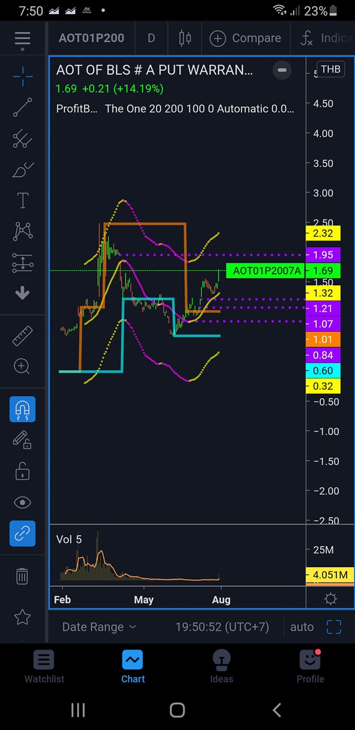Click the May label on time axis
This screenshot has height=730, width=355.
click(x=144, y=600)
